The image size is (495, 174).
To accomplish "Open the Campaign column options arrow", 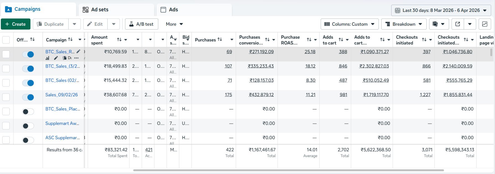I will [x=80, y=39].
